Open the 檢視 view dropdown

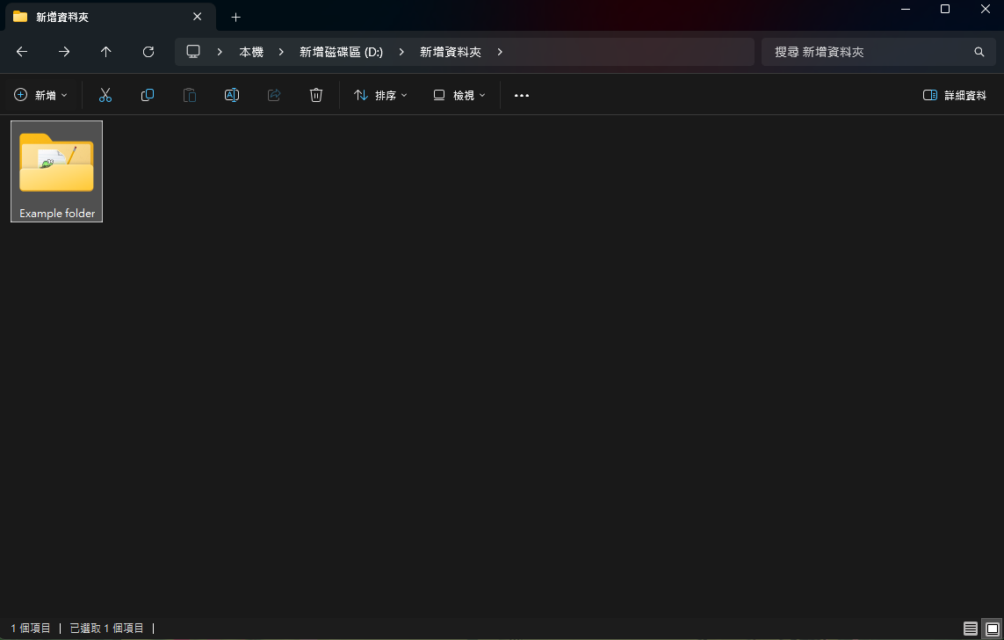click(458, 94)
